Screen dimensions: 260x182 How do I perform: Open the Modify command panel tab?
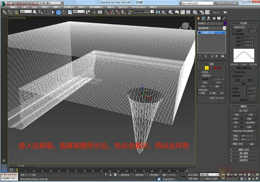click(203, 18)
